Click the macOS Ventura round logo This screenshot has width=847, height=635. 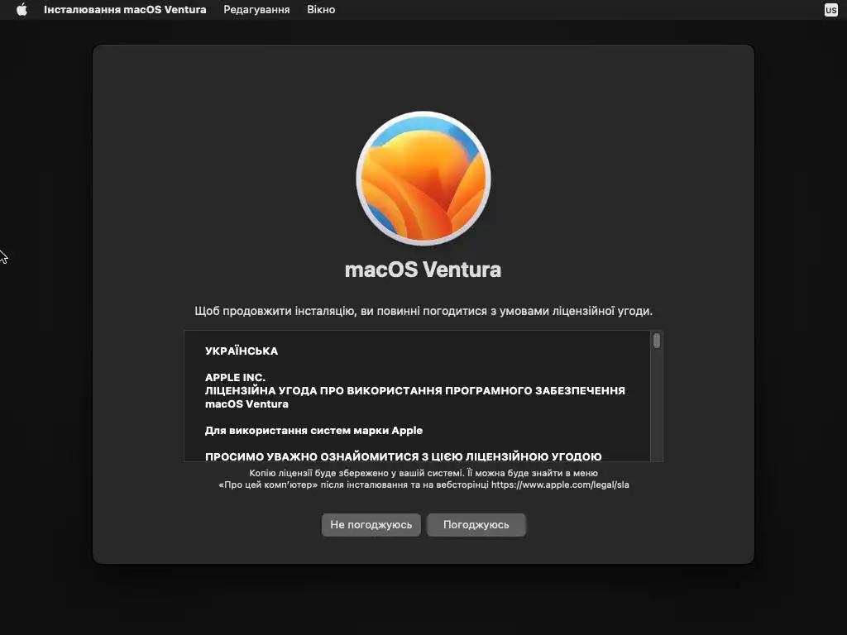423,179
